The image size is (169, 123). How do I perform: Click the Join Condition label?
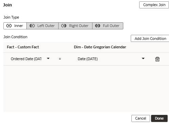(15, 37)
